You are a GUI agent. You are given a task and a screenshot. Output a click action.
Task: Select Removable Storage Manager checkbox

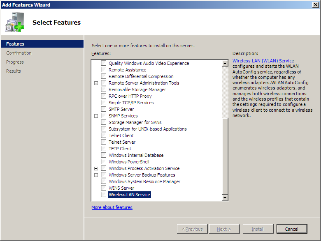click(x=104, y=89)
